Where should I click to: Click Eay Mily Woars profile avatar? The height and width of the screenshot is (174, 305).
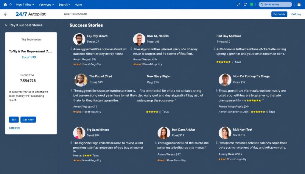(79, 39)
